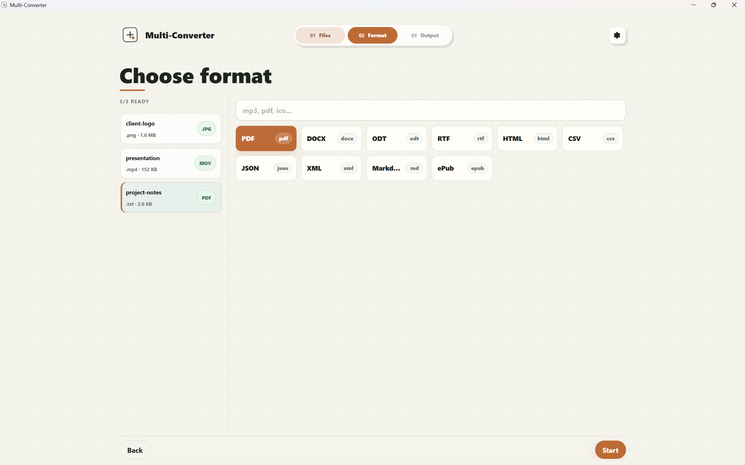Click the MOV badge on presentation
The image size is (745, 465).
[205, 163]
